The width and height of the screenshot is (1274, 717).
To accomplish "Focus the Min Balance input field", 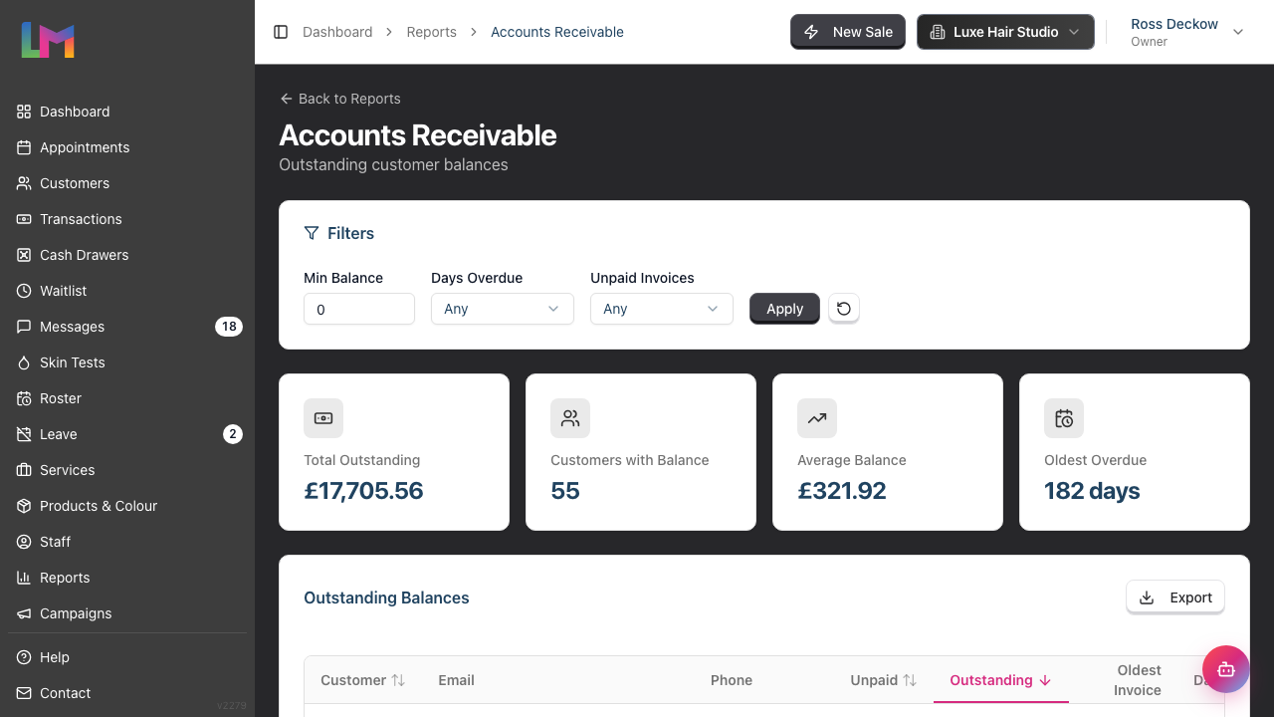I will (359, 309).
